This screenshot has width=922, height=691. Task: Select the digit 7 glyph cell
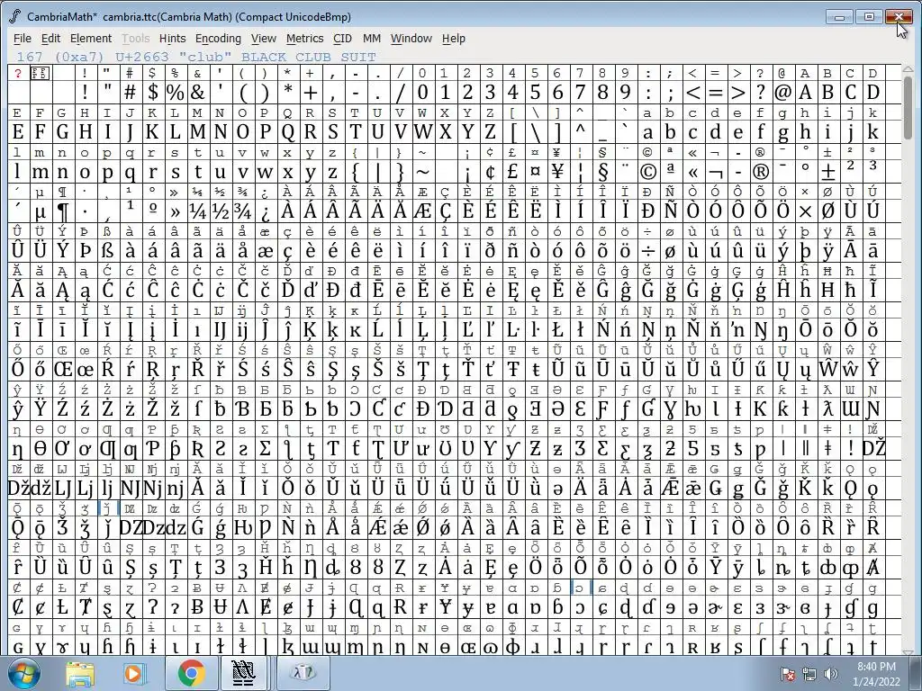(581, 93)
